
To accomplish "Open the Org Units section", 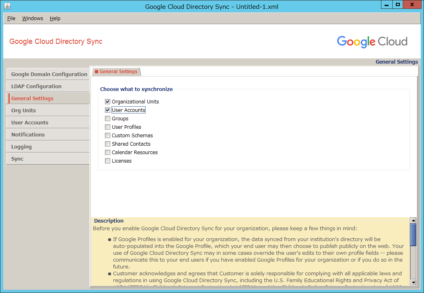I will tap(48, 110).
